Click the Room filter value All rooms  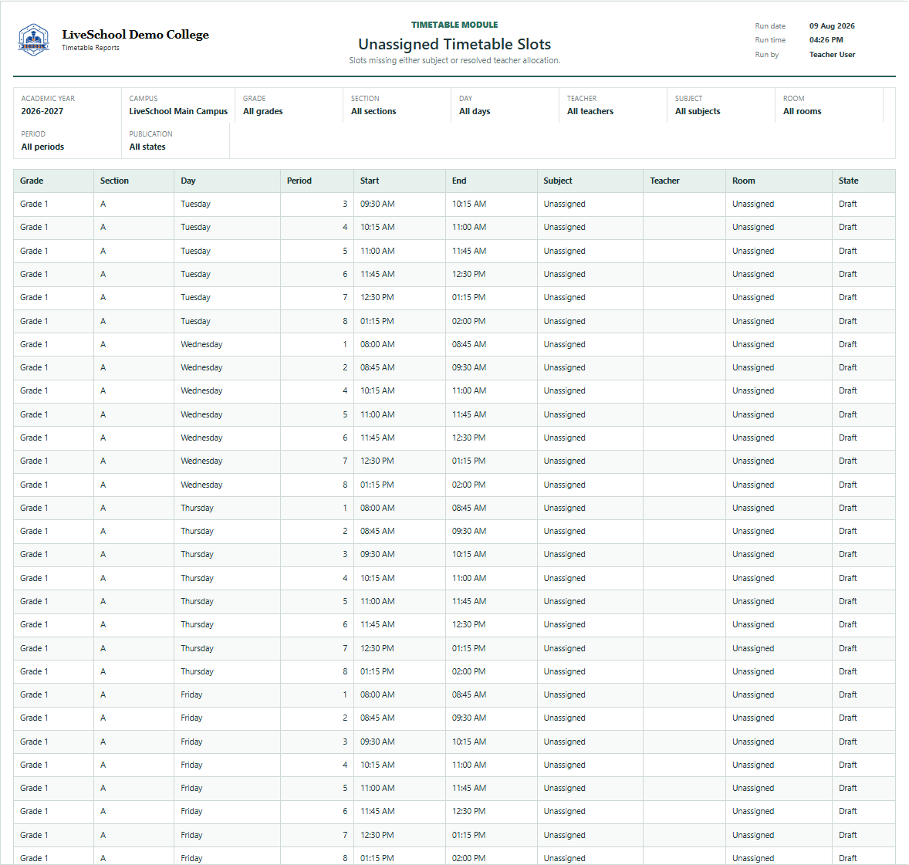click(803, 111)
